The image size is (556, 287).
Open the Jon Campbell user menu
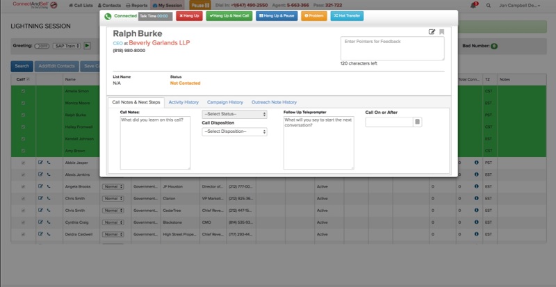(519, 6)
